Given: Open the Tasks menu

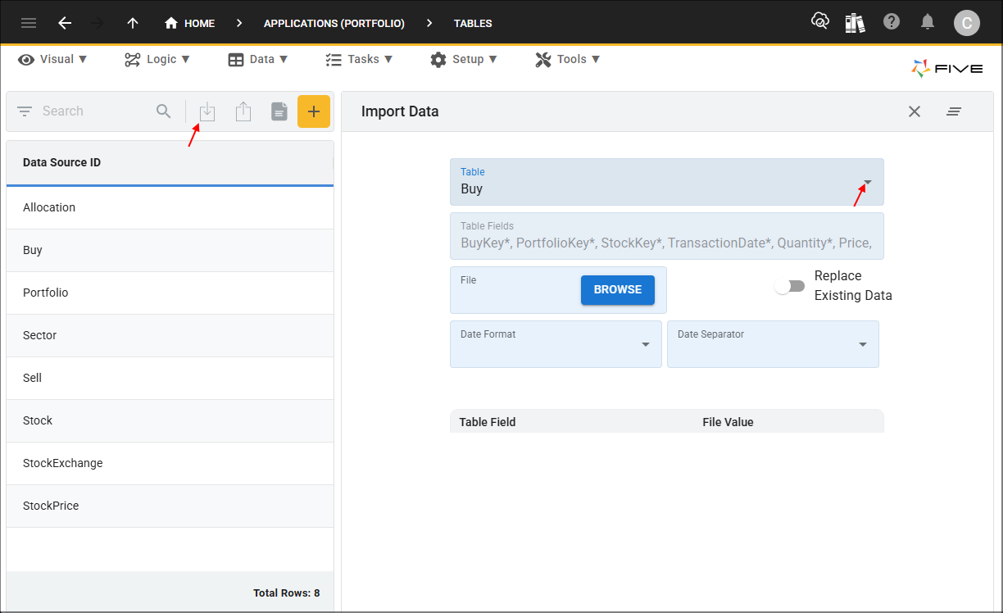Looking at the screenshot, I should 359,59.
